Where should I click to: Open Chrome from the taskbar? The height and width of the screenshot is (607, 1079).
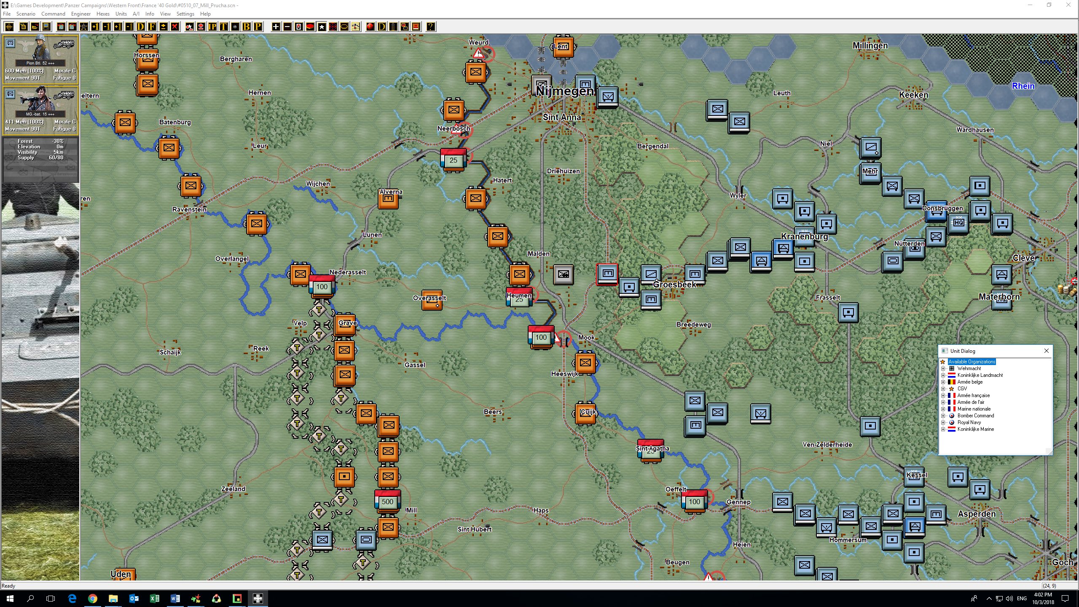click(93, 598)
